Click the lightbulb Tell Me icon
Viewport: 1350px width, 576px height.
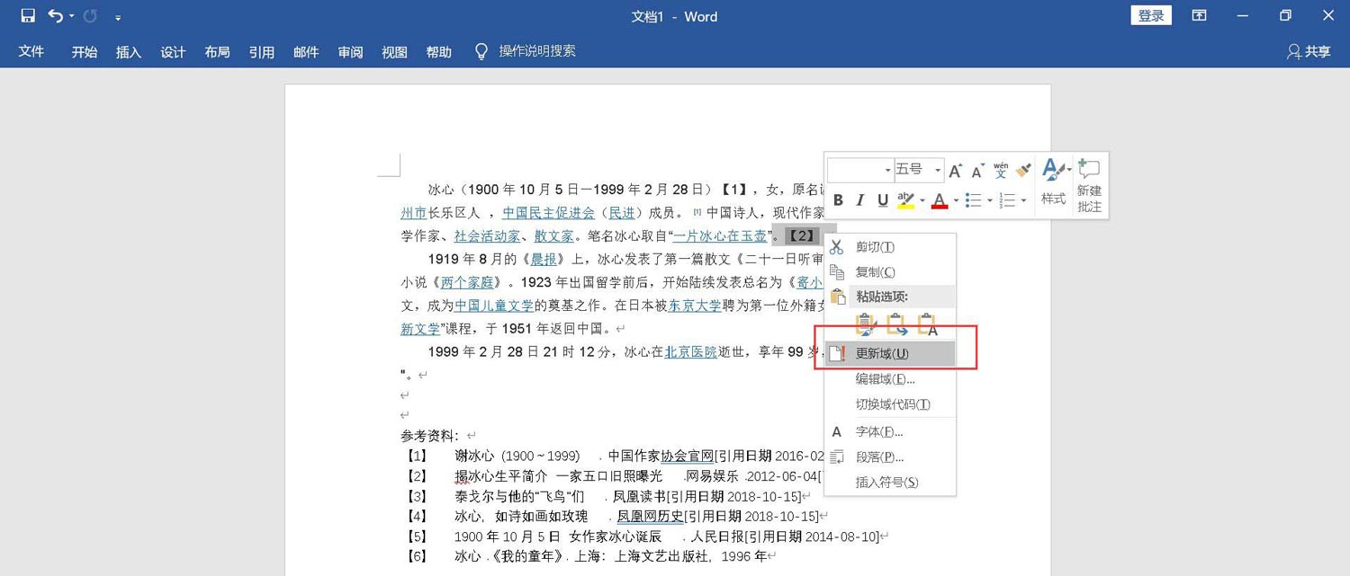[x=481, y=51]
